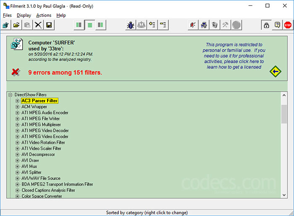Open the Help menu

coord(61,15)
